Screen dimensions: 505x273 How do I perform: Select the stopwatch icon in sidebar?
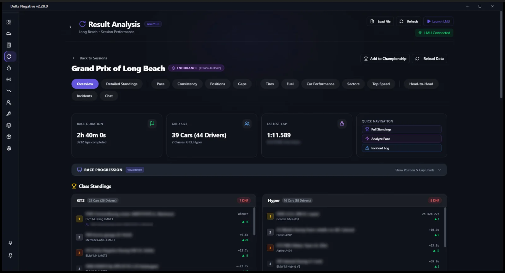9,68
